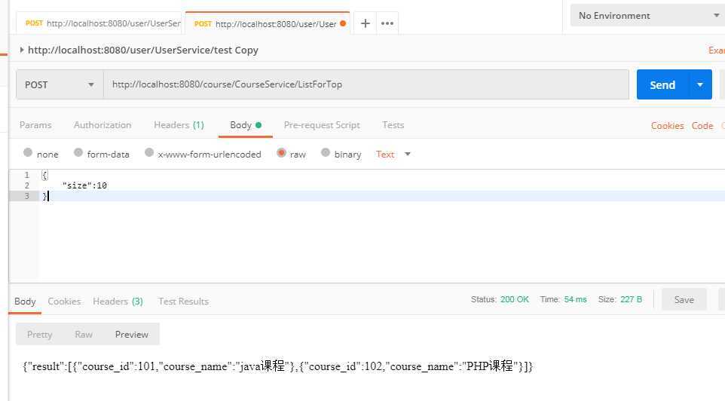Click the response JSON result text
The height and width of the screenshot is (401, 725).
pyautogui.click(x=277, y=366)
